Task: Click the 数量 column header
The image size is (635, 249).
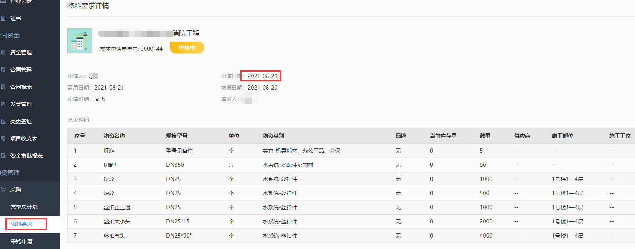Action: pyautogui.click(x=485, y=136)
